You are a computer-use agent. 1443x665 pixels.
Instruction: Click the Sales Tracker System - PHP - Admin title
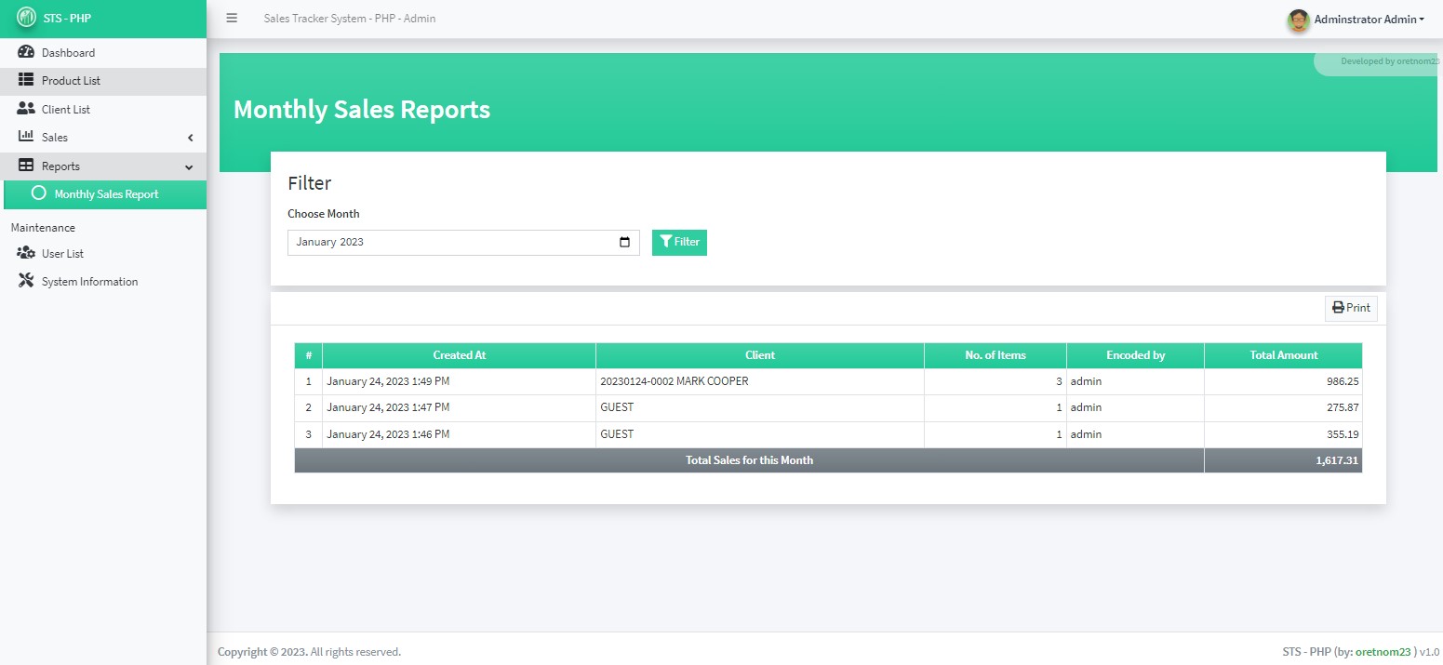pos(350,19)
